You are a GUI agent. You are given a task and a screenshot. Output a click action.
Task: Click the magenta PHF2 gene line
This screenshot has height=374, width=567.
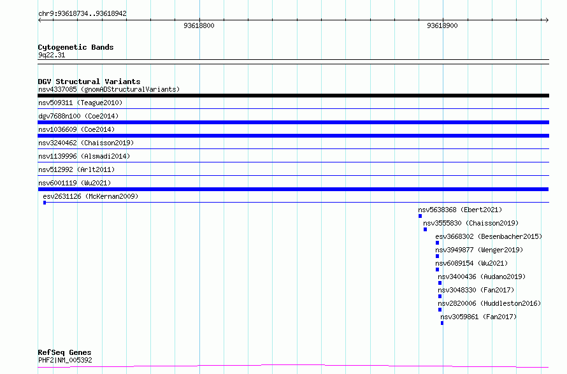click(293, 366)
